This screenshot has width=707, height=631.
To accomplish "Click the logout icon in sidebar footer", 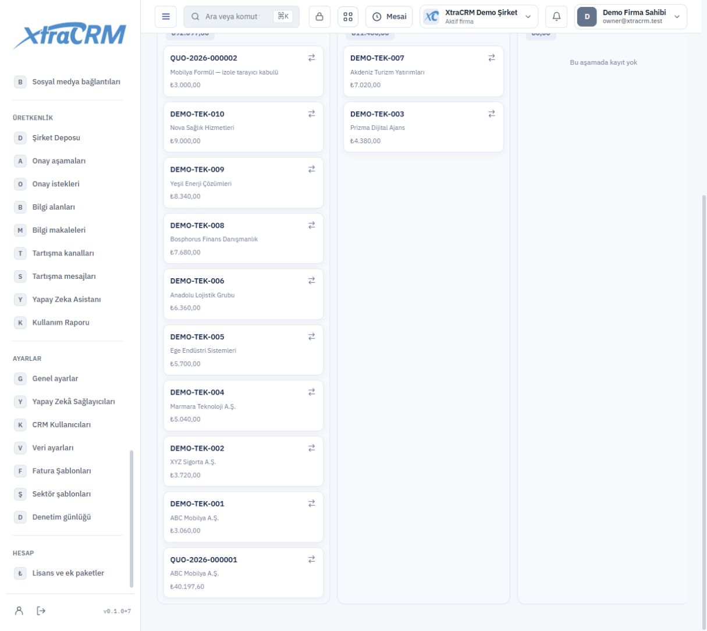I will 41,611.
